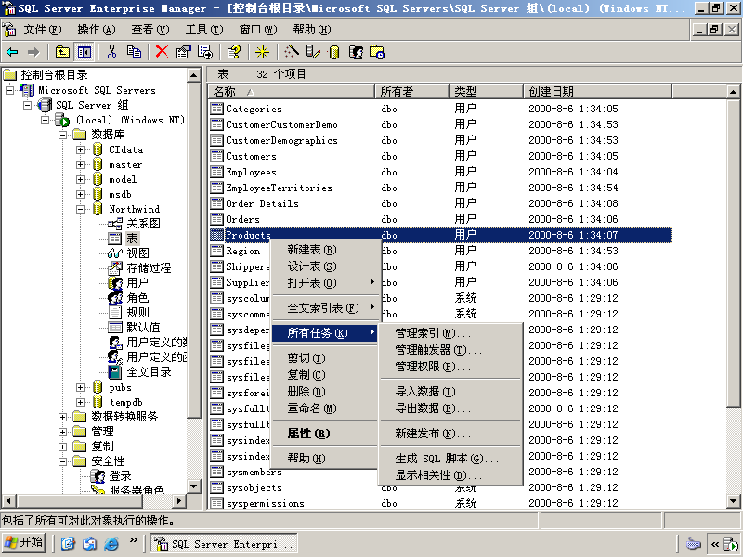Click SQL Server Enterprise taskbar button

(x=224, y=543)
